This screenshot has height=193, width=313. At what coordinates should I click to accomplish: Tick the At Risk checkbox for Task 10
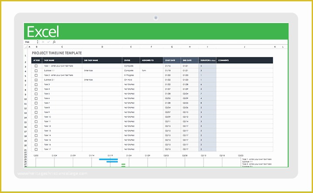[x=36, y=117]
